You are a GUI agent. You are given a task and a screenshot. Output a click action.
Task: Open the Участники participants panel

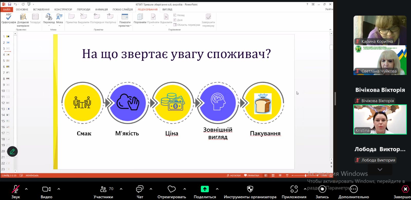point(103,190)
